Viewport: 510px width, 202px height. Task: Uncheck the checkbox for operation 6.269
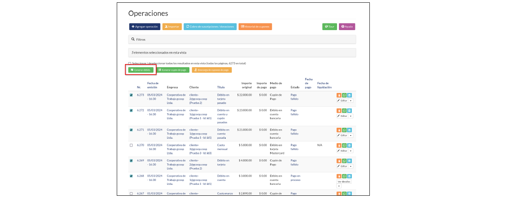[x=131, y=161]
